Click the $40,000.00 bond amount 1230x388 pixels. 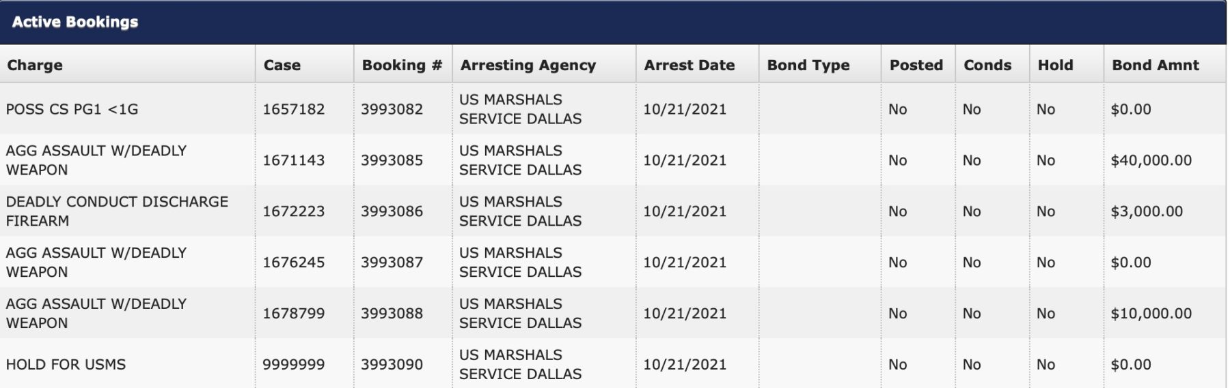1151,160
